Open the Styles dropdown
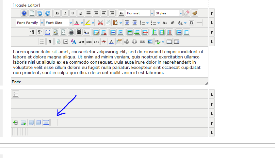 (168, 13)
